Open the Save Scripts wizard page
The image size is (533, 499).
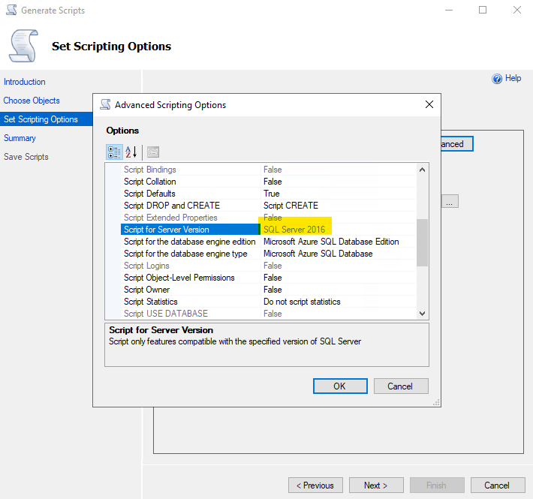26,157
